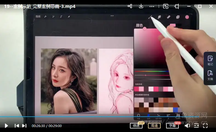Open the 高清 video quality menu

pos(154,126)
